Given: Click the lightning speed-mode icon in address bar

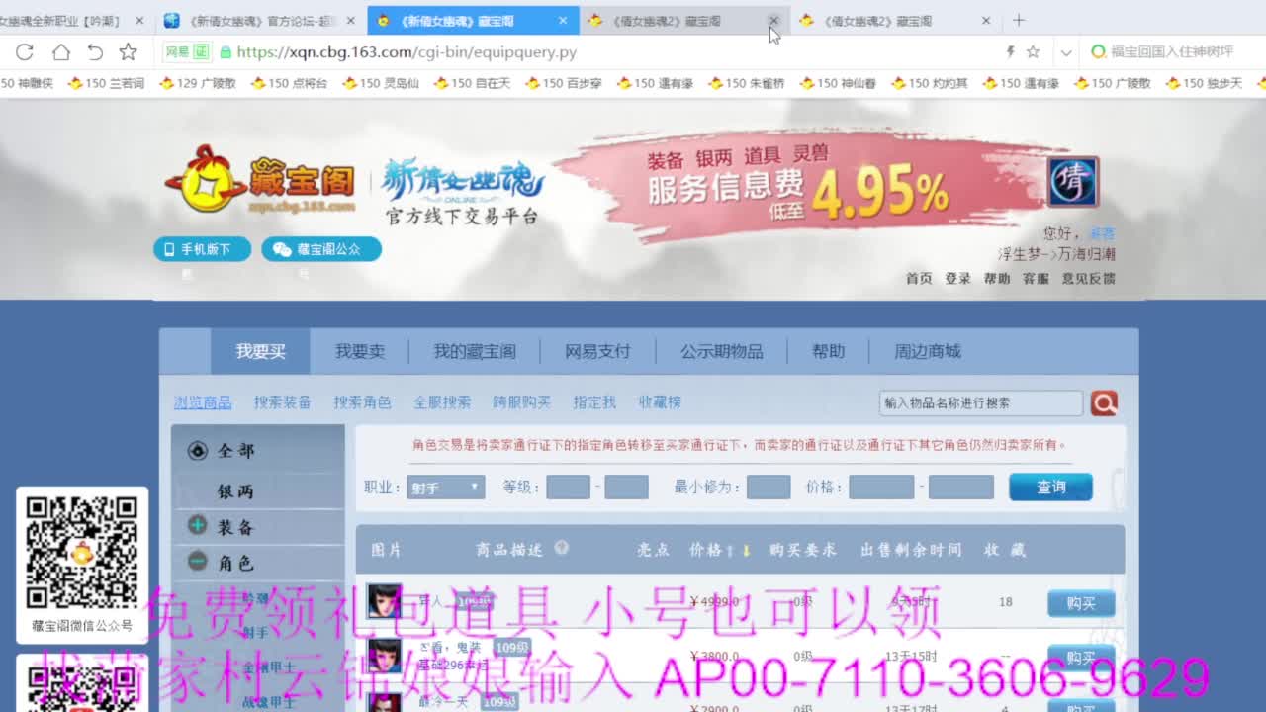Looking at the screenshot, I should pos(1010,52).
